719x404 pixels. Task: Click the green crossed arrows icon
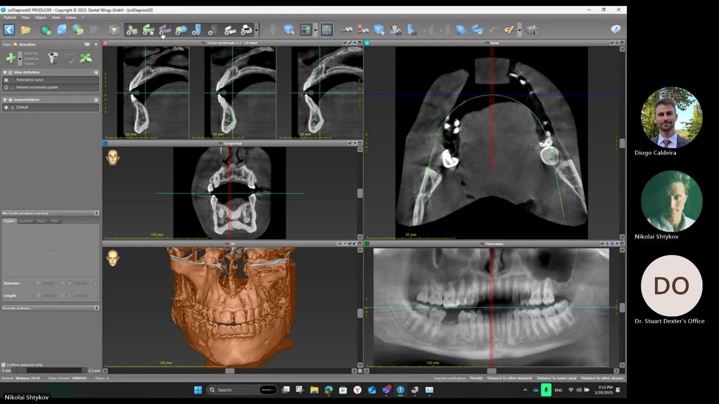tap(85, 58)
